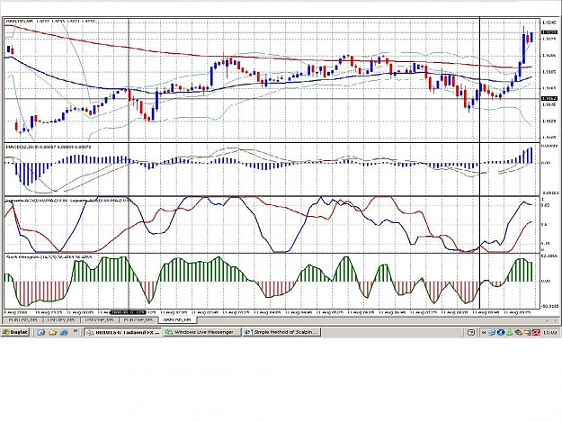
Task: Switch to the USDCHF,M5 chart tab
Action: tap(99, 319)
